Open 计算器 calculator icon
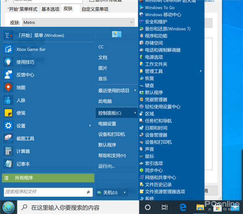 coord(9,151)
